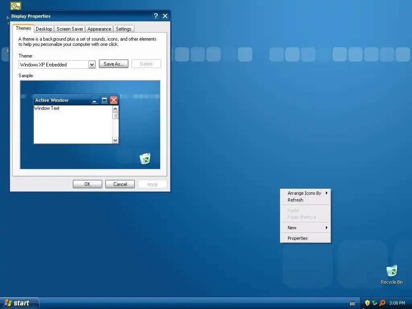Click the Windows flag logo on Start

8,303
